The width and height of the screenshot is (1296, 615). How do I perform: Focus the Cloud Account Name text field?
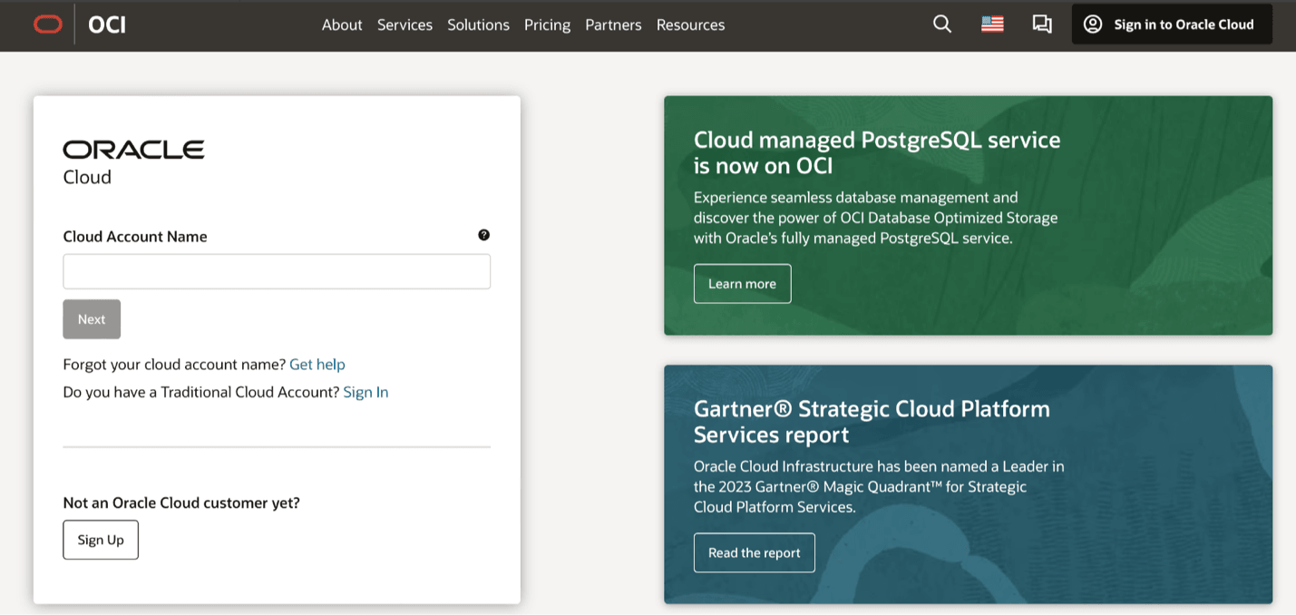277,271
